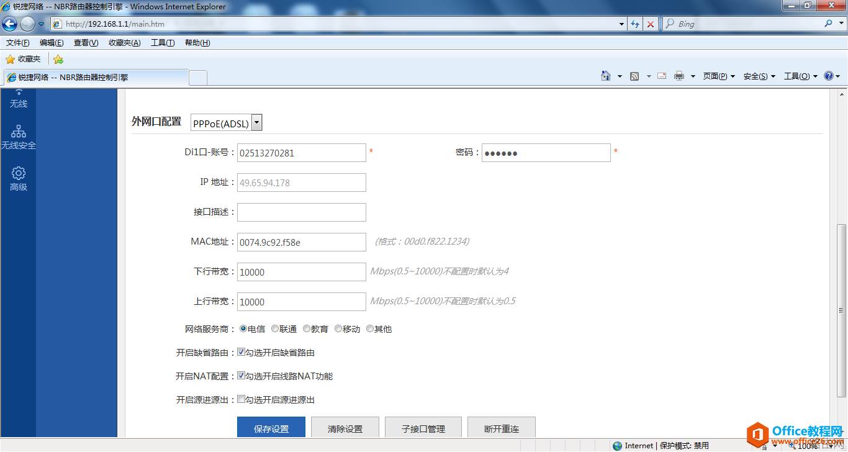Click the 密码 password field
Image resolution: width=848 pixels, height=452 pixels.
point(546,153)
